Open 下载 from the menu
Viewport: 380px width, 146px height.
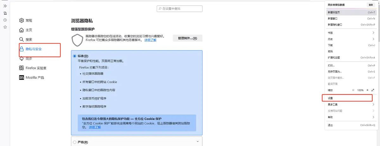coord(351,45)
